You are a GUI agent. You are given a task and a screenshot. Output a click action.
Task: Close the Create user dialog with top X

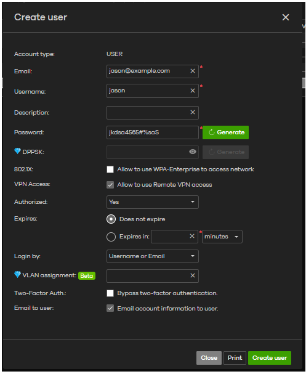coord(286,17)
